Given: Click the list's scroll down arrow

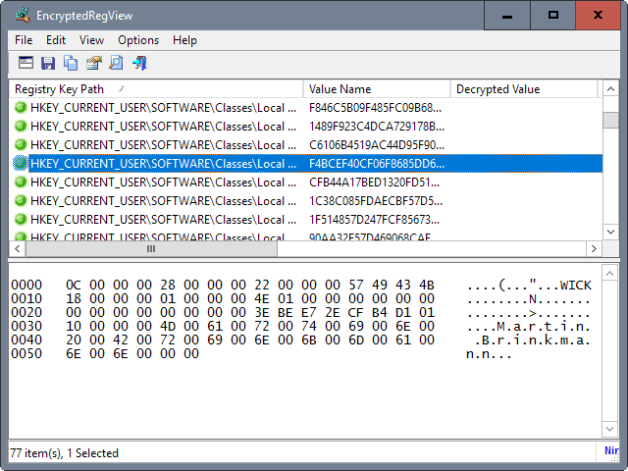Looking at the screenshot, I should coord(610,232).
